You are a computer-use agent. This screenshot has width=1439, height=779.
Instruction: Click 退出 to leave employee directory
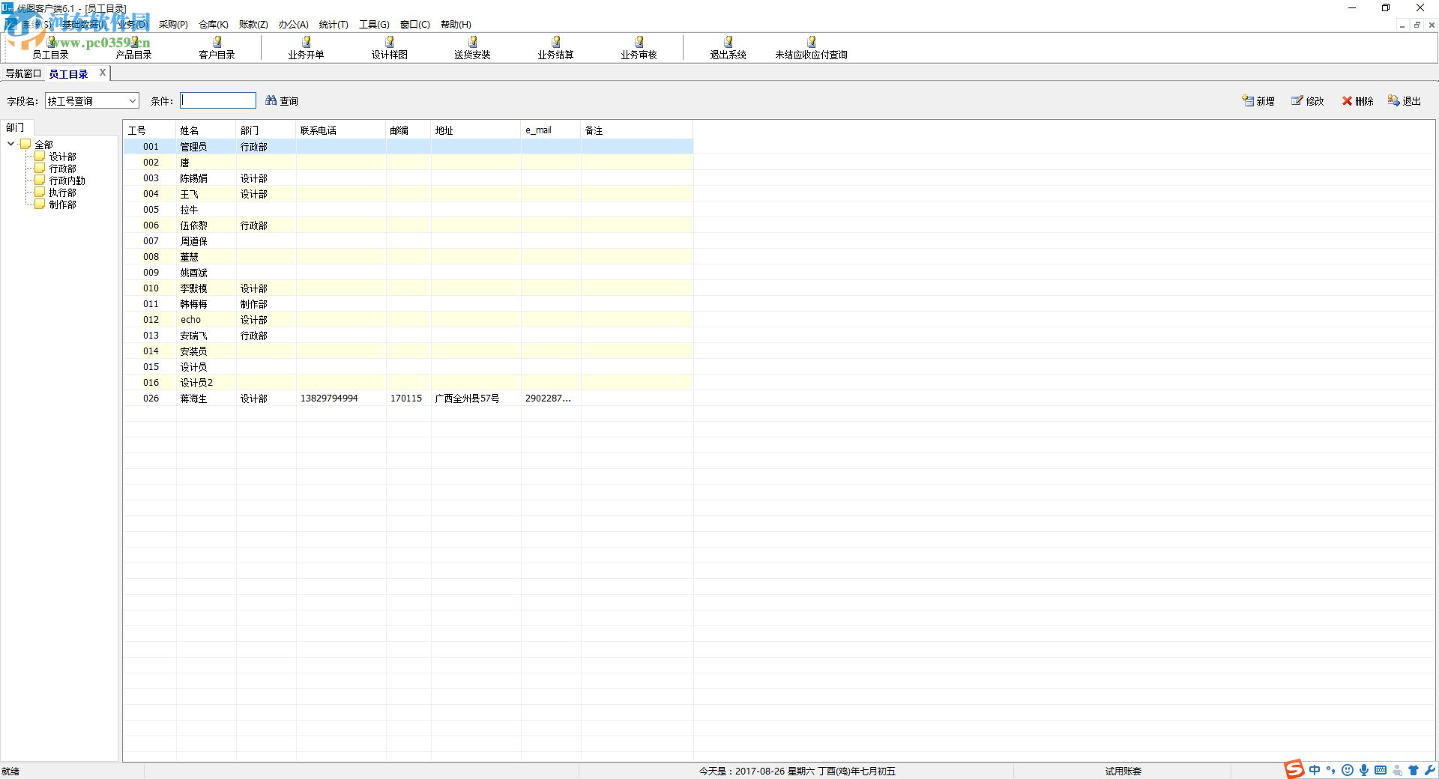[x=1405, y=101]
